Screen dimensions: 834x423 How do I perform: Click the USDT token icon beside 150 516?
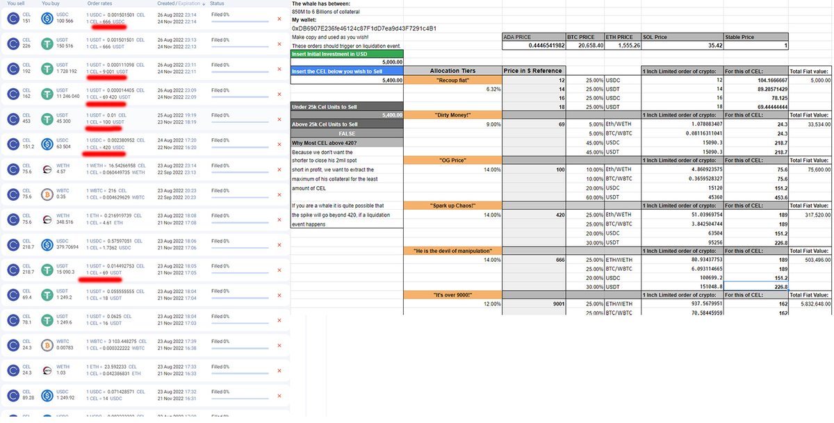(x=47, y=43)
